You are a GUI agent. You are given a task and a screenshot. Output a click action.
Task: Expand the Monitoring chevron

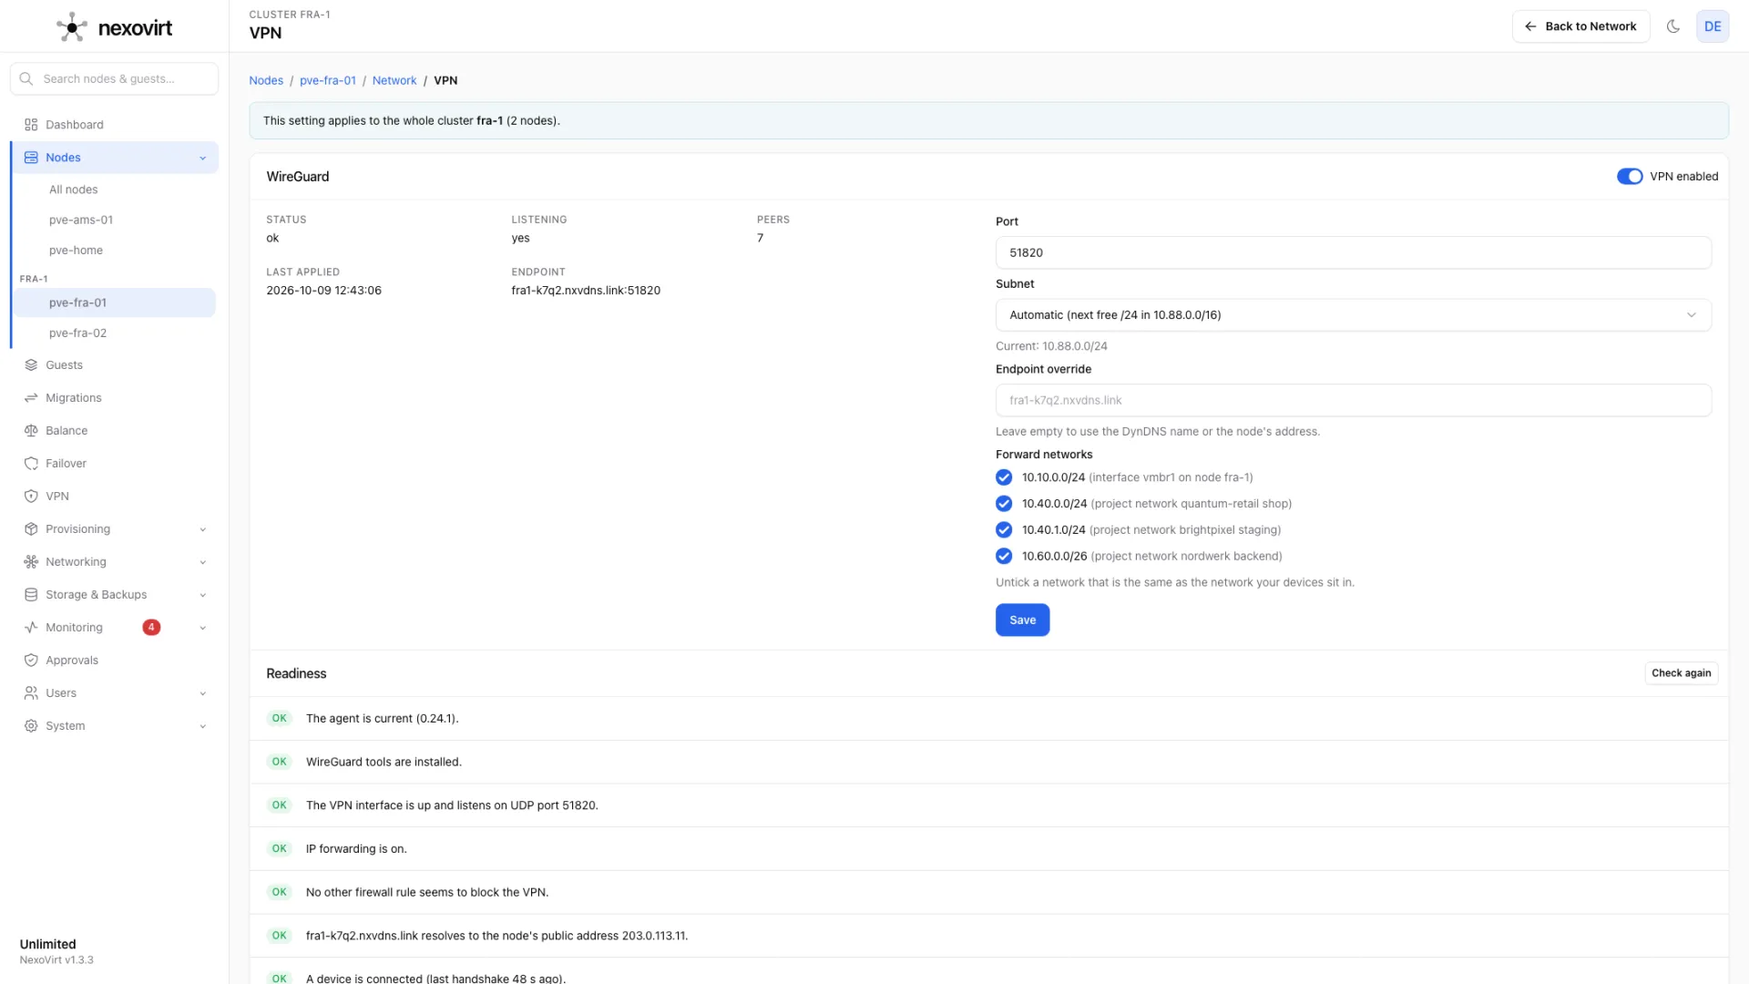202,628
